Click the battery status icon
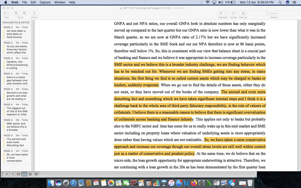Image resolution: width=301 pixels, height=188 pixels. pos(233,2)
